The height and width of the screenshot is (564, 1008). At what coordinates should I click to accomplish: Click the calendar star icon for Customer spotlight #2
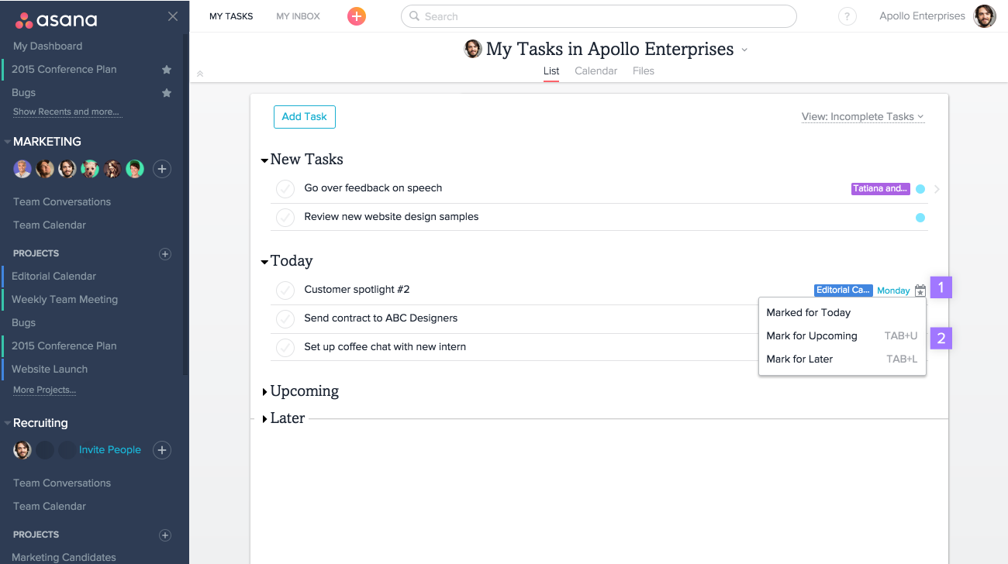pos(920,291)
